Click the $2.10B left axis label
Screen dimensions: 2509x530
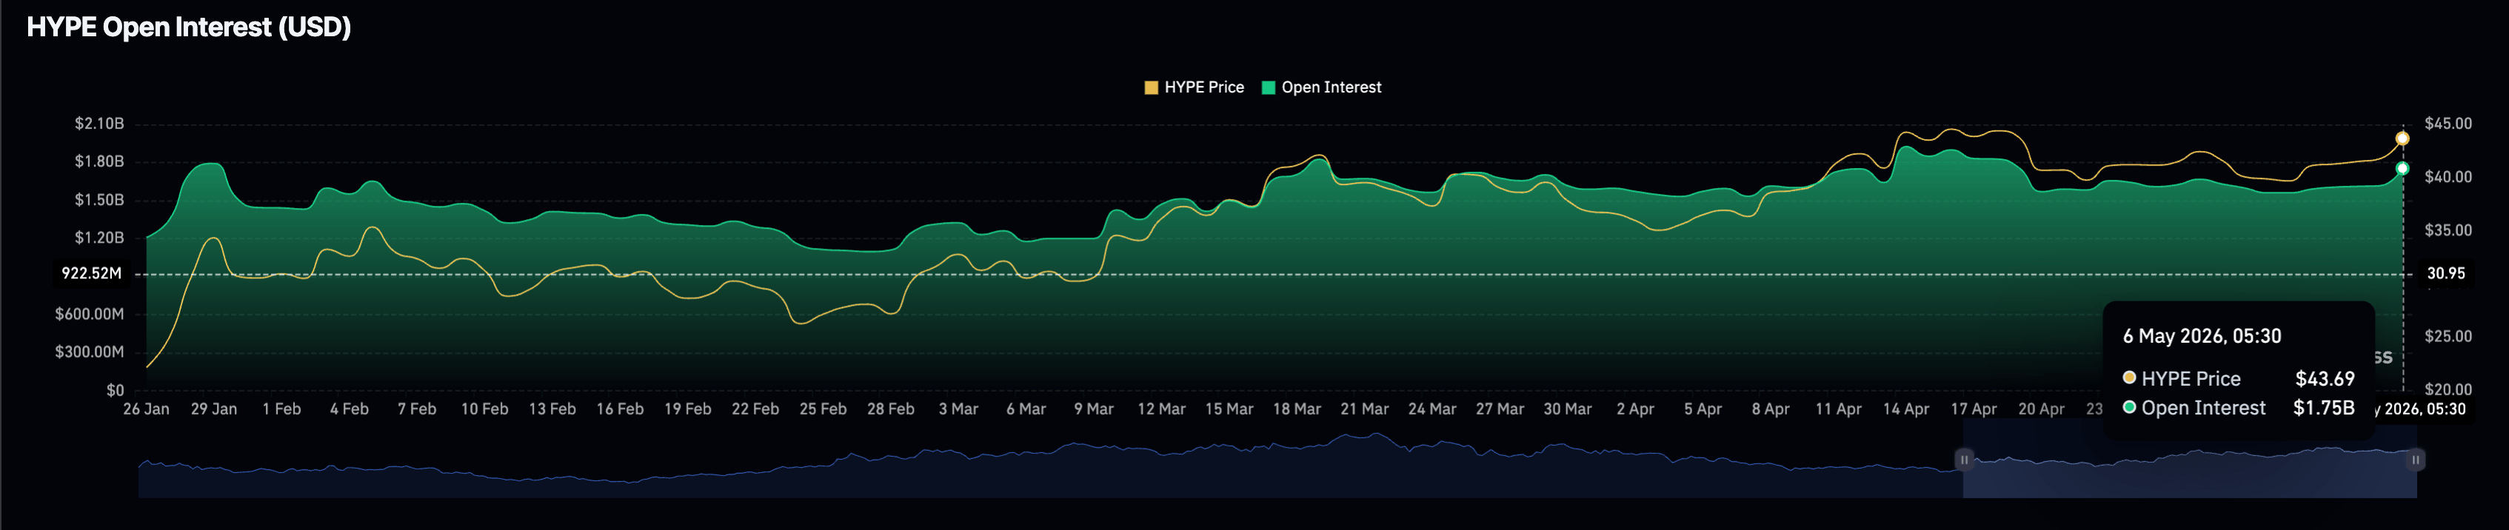pos(99,124)
